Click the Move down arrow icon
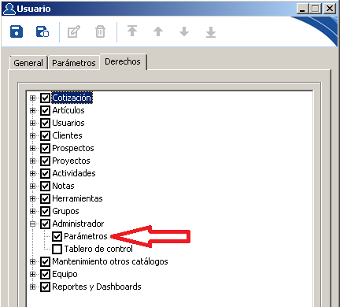 coord(184,31)
